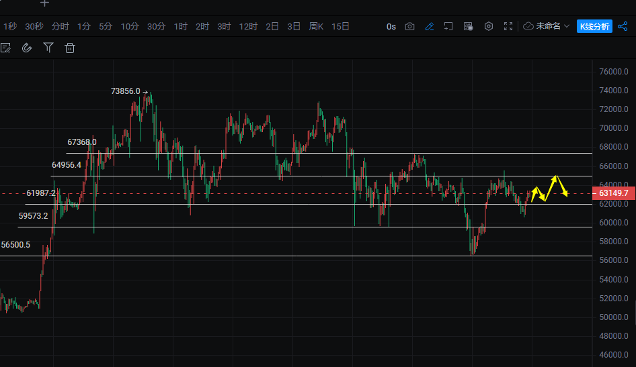This screenshot has height=367, width=636.
Task: Select the 分时 chart view
Action: (61, 27)
